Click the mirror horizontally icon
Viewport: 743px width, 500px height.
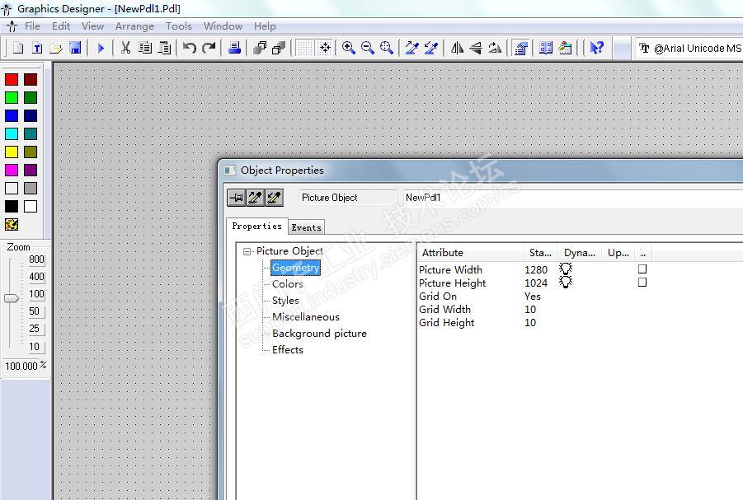point(457,48)
